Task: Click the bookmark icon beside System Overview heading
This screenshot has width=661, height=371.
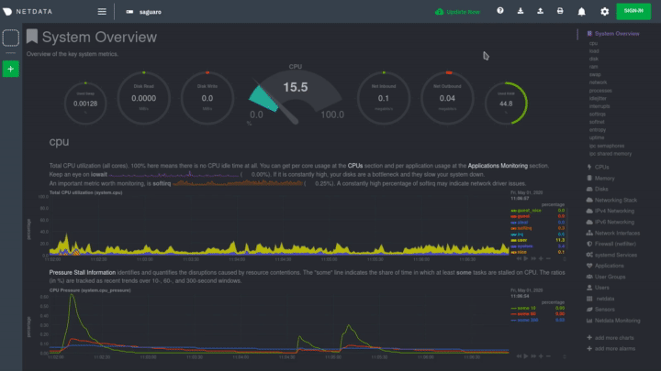Action: click(x=32, y=37)
